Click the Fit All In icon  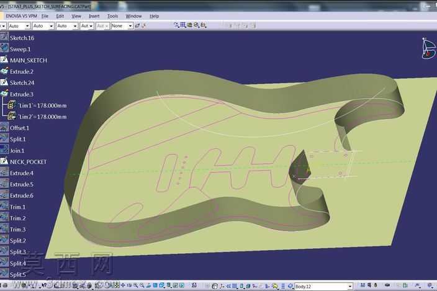[x=117, y=285]
